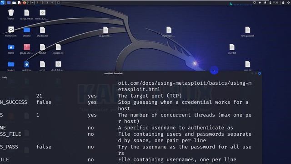Open the random folder on desktop

point(11,66)
